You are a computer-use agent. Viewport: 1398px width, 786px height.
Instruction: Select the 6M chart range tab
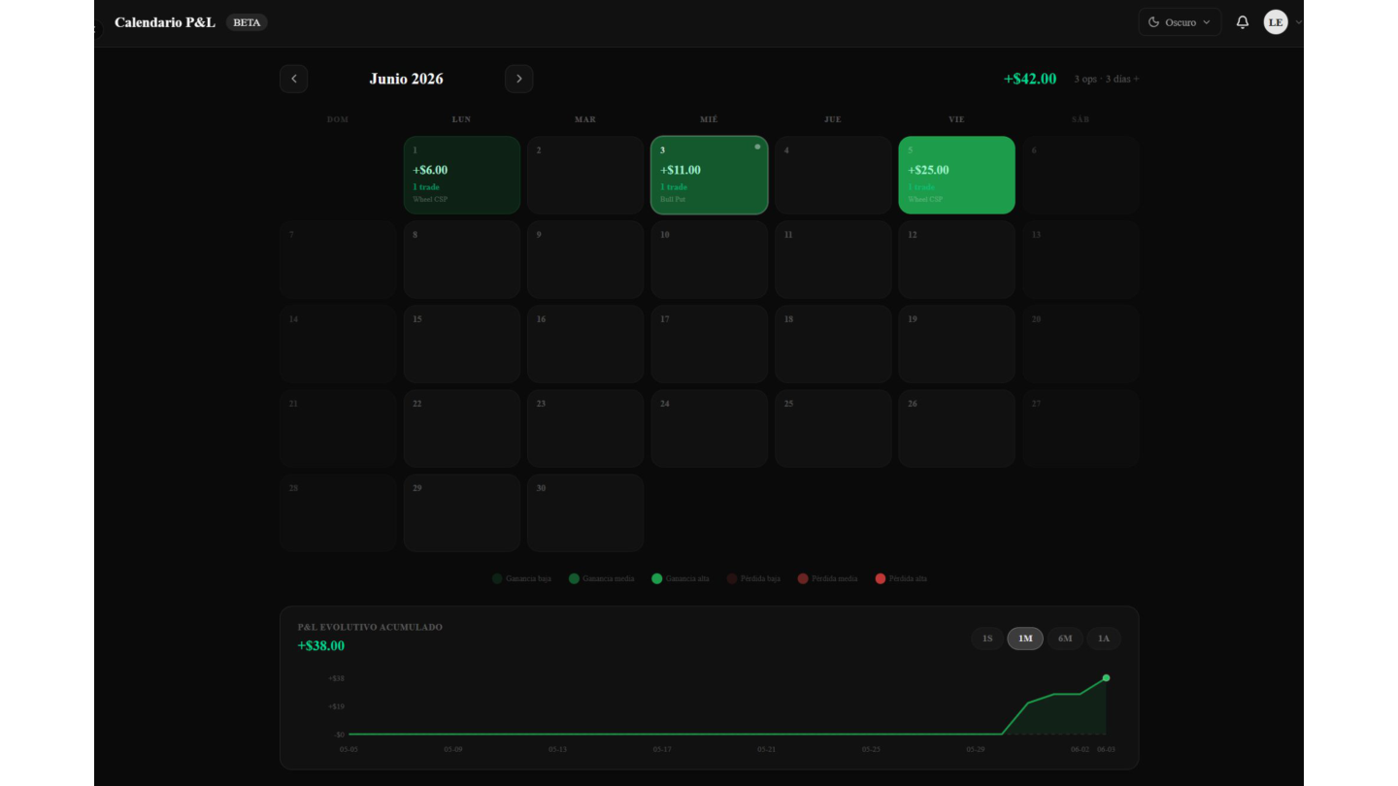coord(1065,639)
